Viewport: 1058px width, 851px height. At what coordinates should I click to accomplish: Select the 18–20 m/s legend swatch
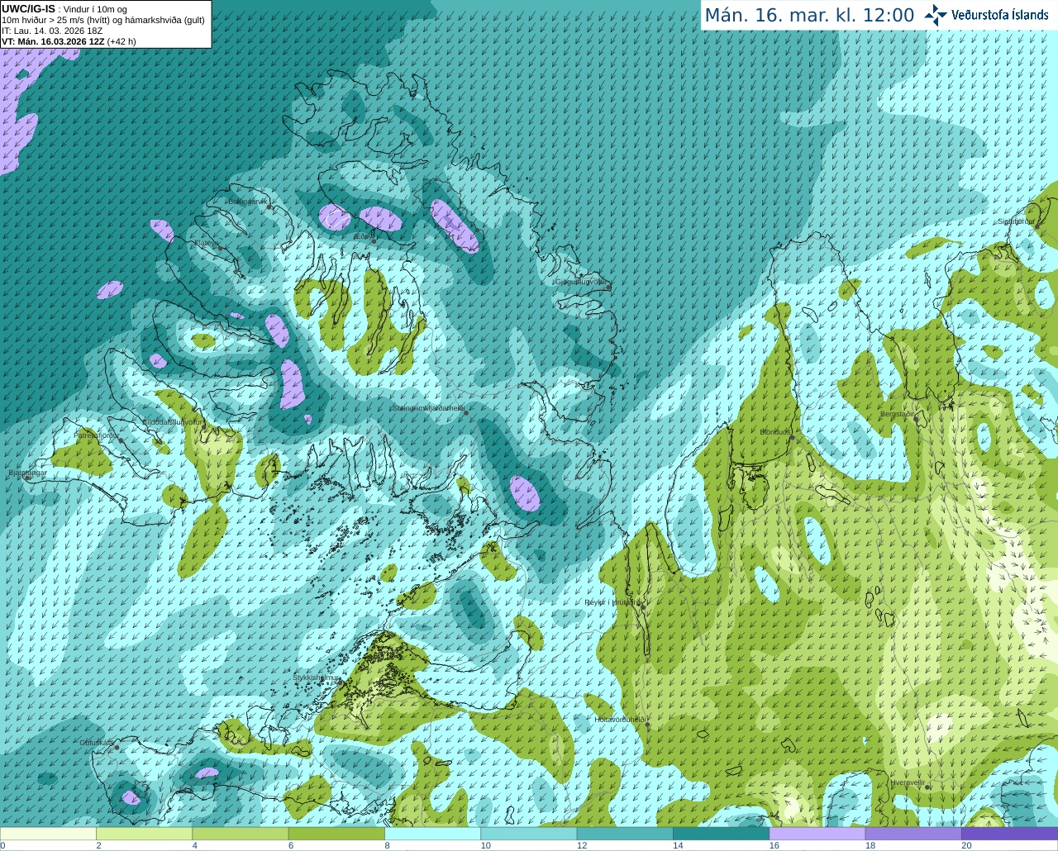tap(913, 834)
